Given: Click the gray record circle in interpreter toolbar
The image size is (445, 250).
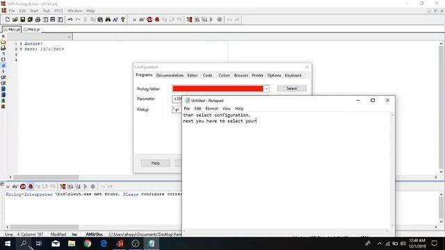Looking at the screenshot, I should tap(92, 186).
